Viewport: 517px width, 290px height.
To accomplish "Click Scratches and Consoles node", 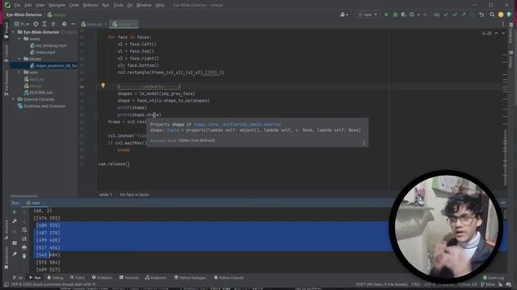I will pyautogui.click(x=41, y=106).
